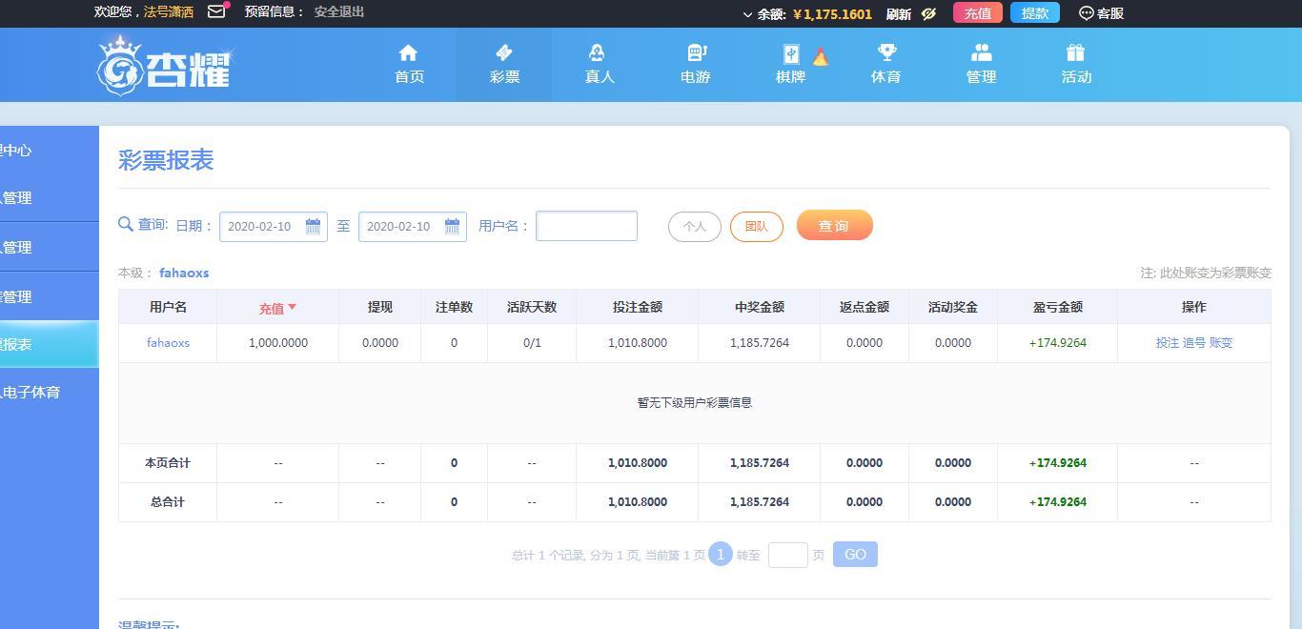Select the 团队 team filter option
This screenshot has width=1302, height=629.
(756, 226)
